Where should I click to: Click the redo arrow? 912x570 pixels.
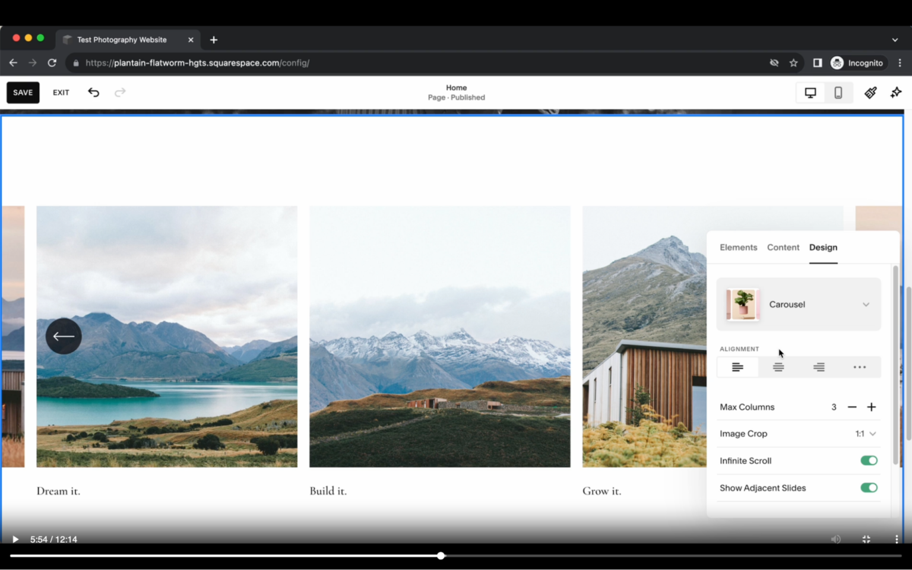point(120,93)
